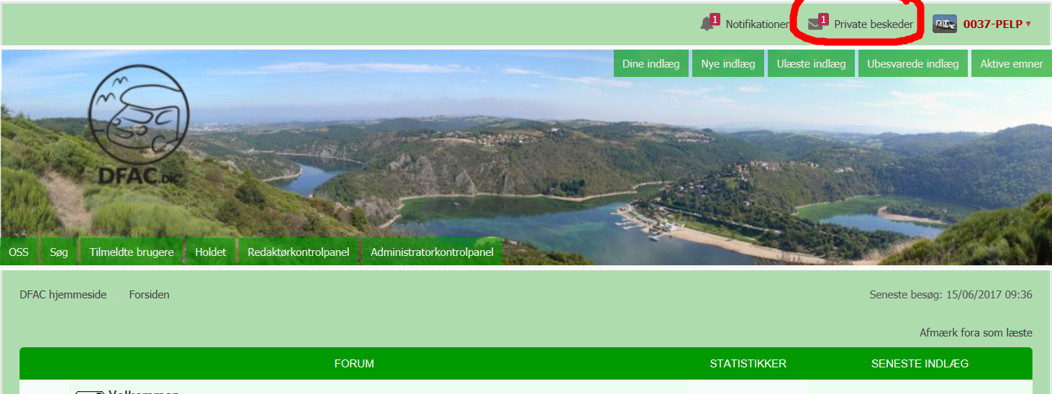Viewport: 1052px width, 394px height.
Task: Go to DFAC hjemmeside breadcrumb link
Action: pyautogui.click(x=63, y=295)
